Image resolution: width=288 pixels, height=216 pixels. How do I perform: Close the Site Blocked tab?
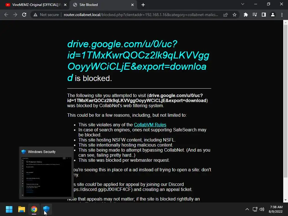tap(132, 5)
